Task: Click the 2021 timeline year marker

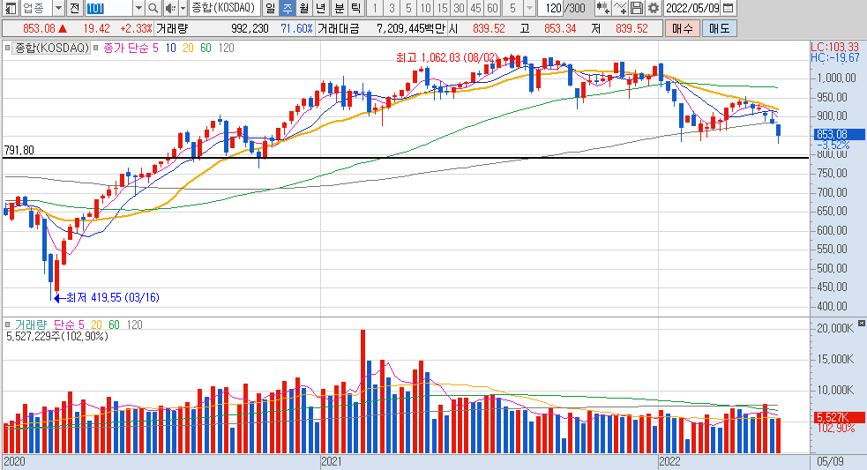Action: (x=332, y=462)
